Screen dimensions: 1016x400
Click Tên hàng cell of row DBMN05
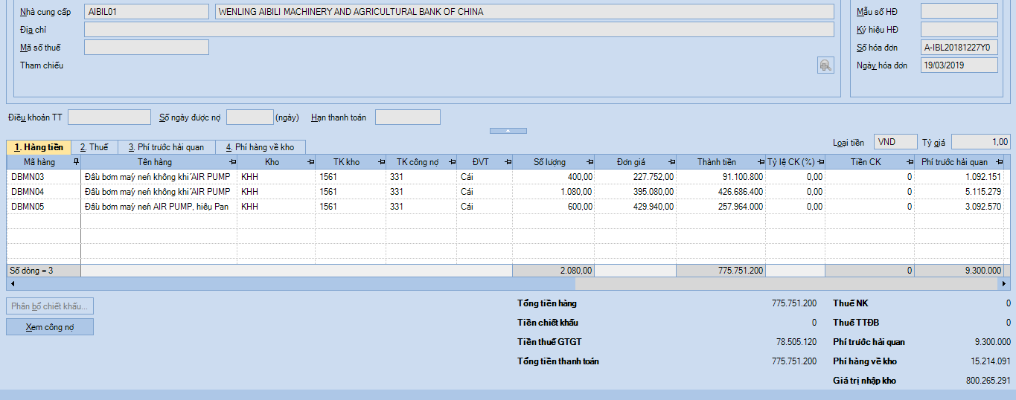[x=159, y=207]
